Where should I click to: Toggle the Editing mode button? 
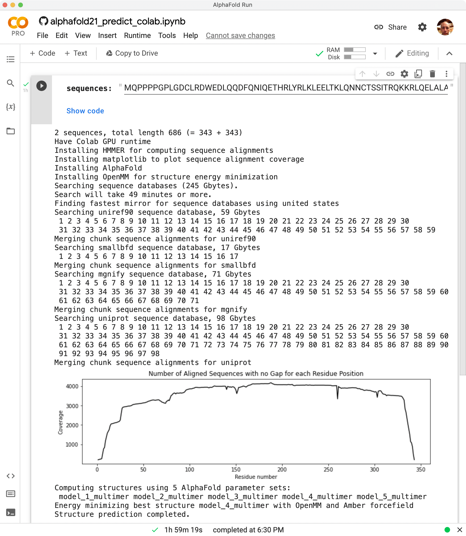point(412,53)
